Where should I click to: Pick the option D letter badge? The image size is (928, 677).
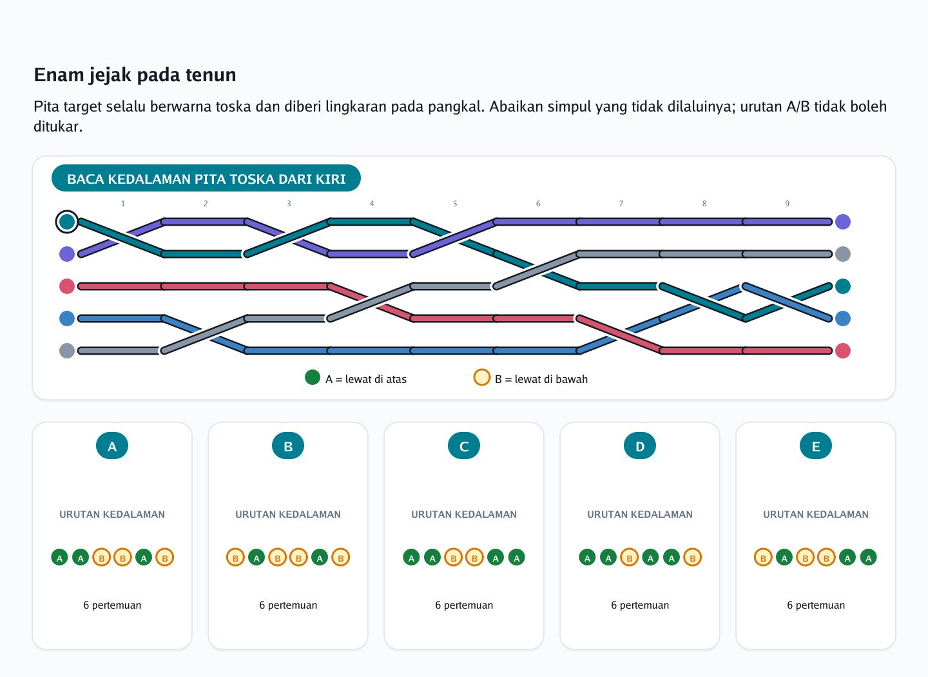pyautogui.click(x=640, y=446)
